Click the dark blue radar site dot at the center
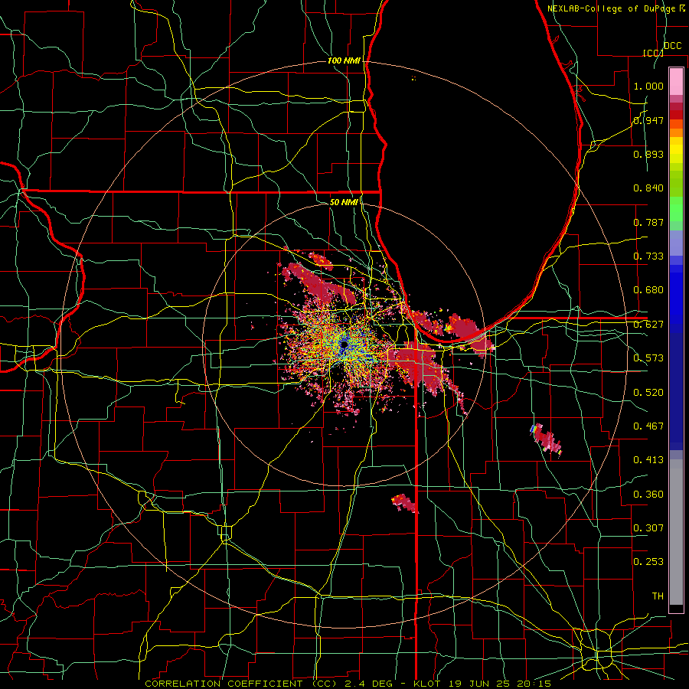Viewport: 689px width, 689px height. (344, 344)
